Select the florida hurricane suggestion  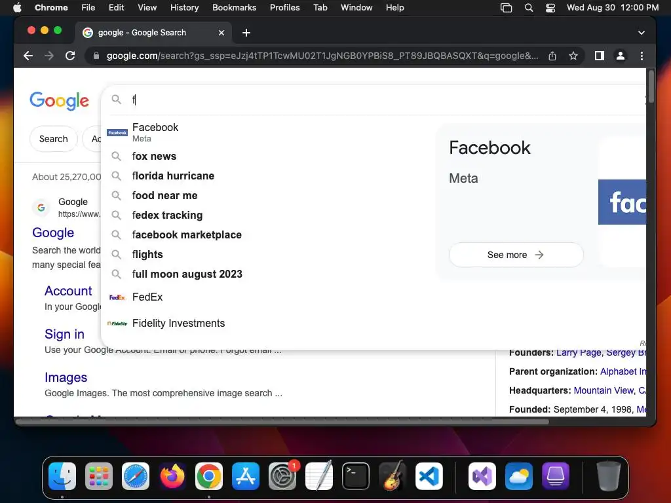click(x=267, y=176)
